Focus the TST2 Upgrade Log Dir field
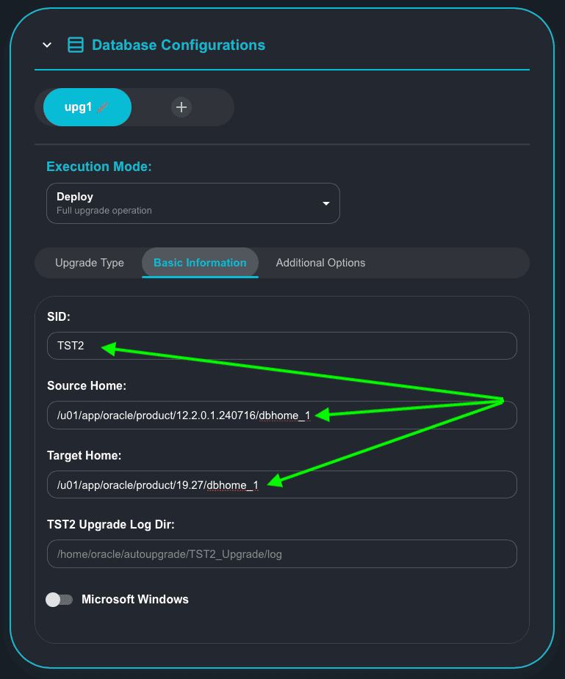This screenshot has width=565, height=679. click(281, 554)
